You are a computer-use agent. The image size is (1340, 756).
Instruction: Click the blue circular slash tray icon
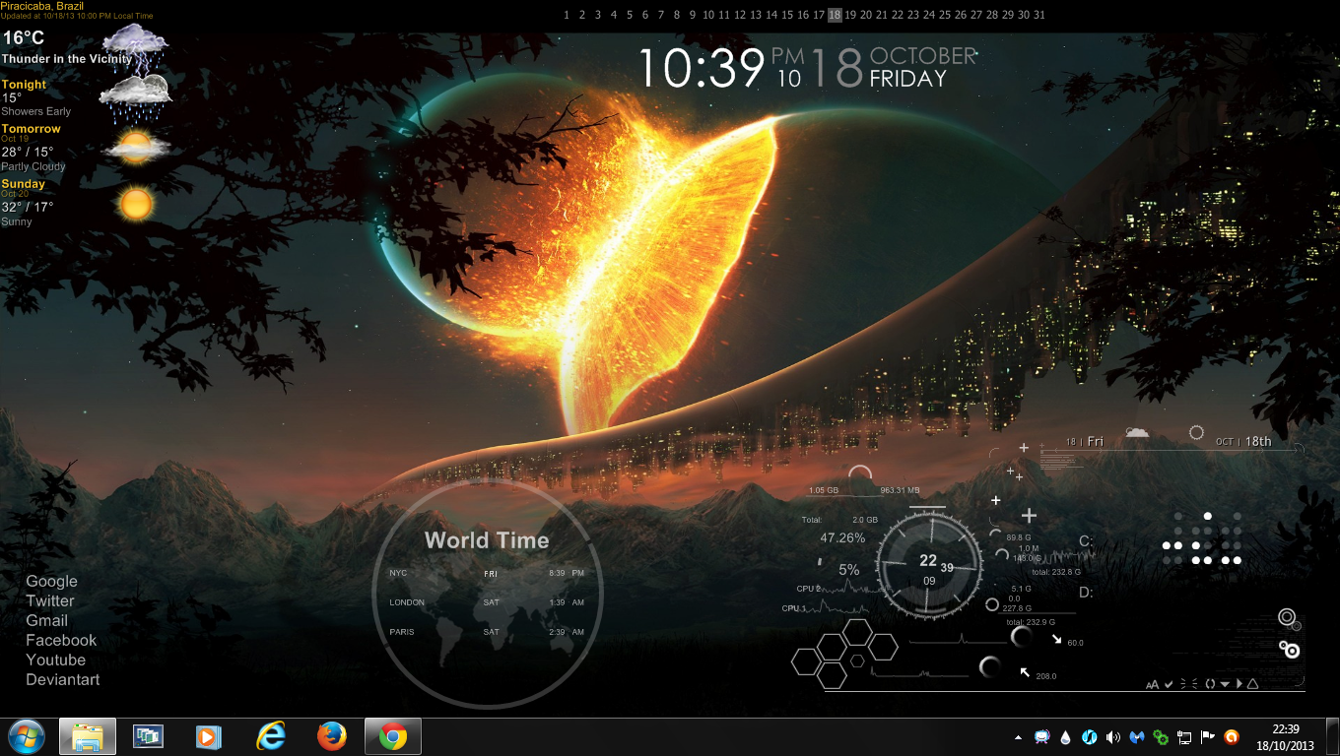pos(1090,736)
